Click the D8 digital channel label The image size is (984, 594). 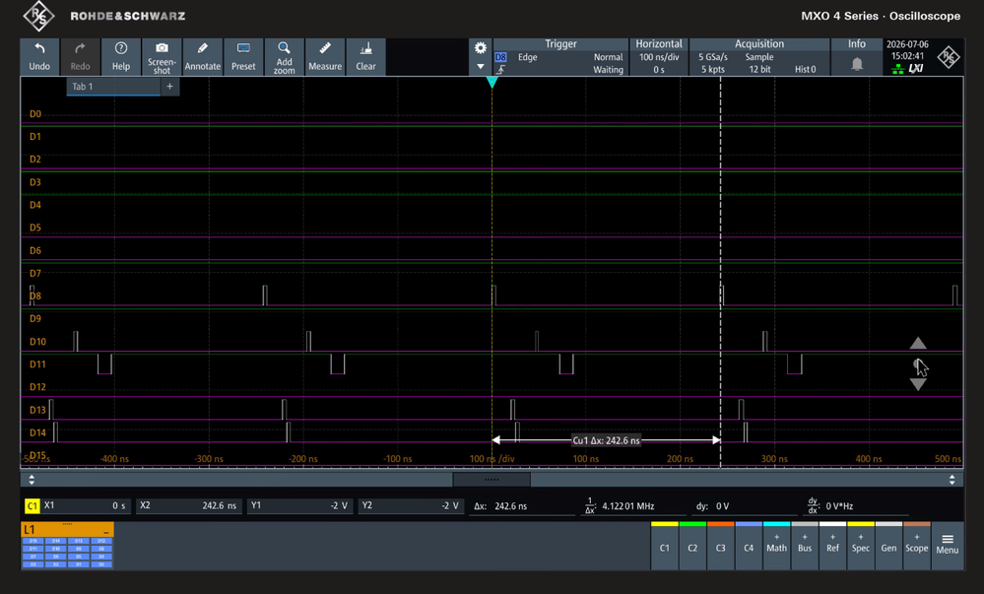click(x=35, y=296)
